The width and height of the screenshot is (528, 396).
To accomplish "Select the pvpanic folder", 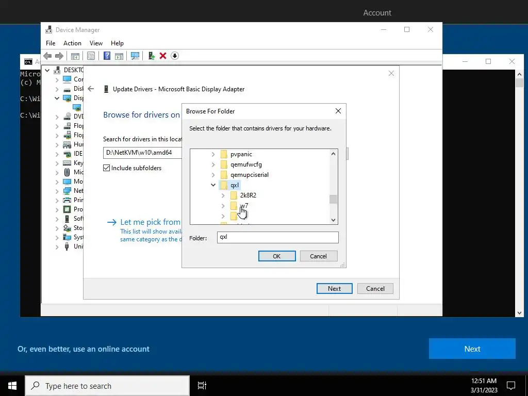I will (x=241, y=154).
